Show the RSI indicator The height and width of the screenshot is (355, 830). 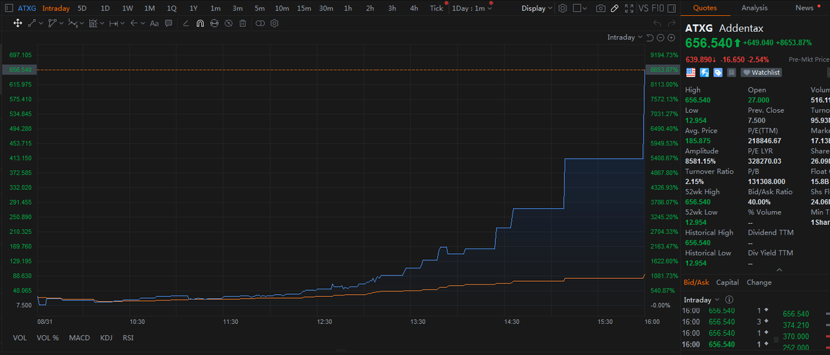[x=128, y=338]
